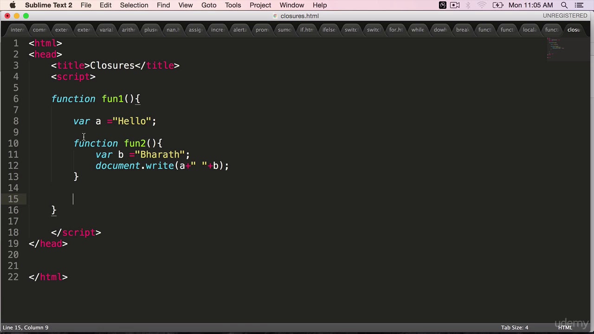This screenshot has width=594, height=334.
Task: Open the Bluetooth status menu
Action: pos(468,5)
